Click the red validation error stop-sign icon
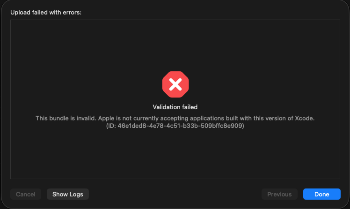350x209 pixels. (175, 84)
